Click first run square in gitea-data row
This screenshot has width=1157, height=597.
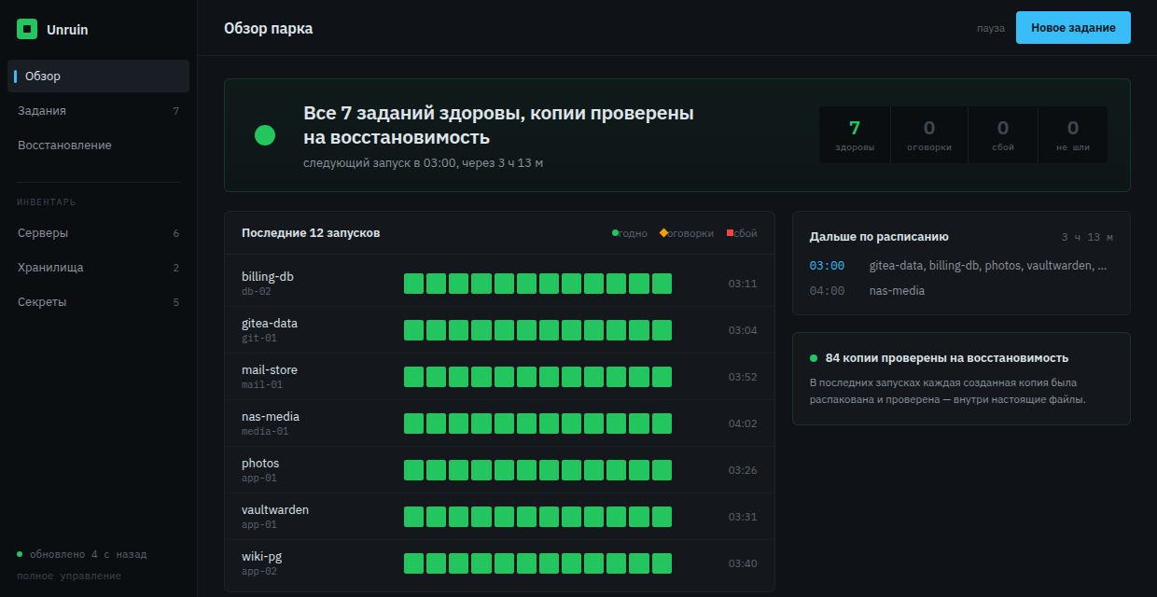[x=413, y=330]
